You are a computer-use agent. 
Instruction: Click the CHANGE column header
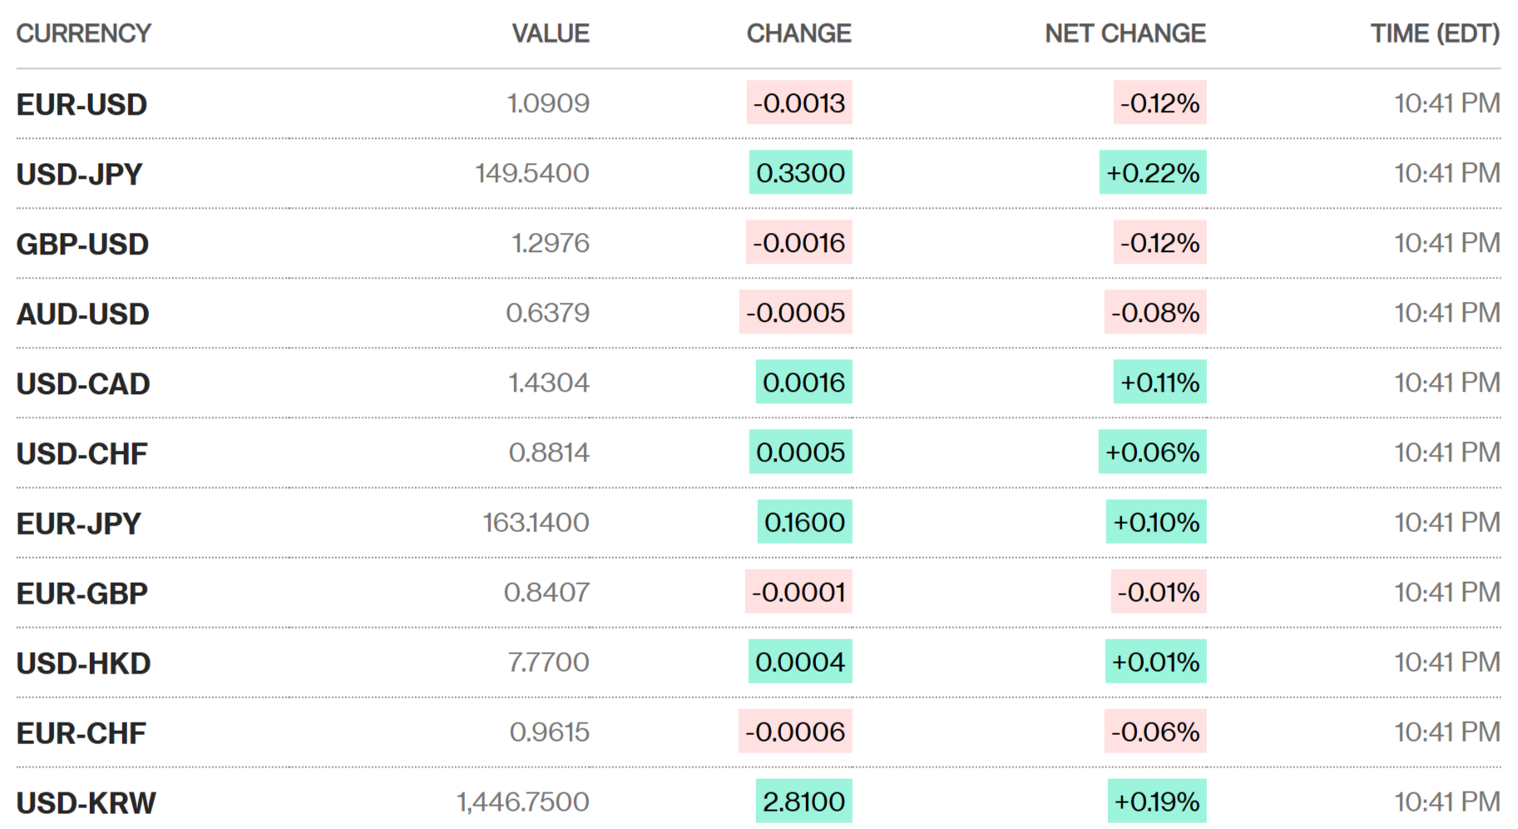point(799,33)
